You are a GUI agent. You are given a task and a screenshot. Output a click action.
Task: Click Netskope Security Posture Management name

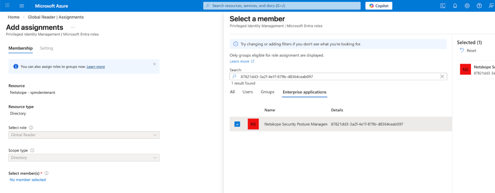(x=295, y=124)
